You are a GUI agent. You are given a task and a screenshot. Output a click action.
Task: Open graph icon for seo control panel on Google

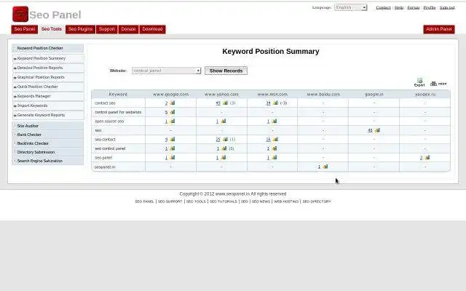(x=173, y=148)
